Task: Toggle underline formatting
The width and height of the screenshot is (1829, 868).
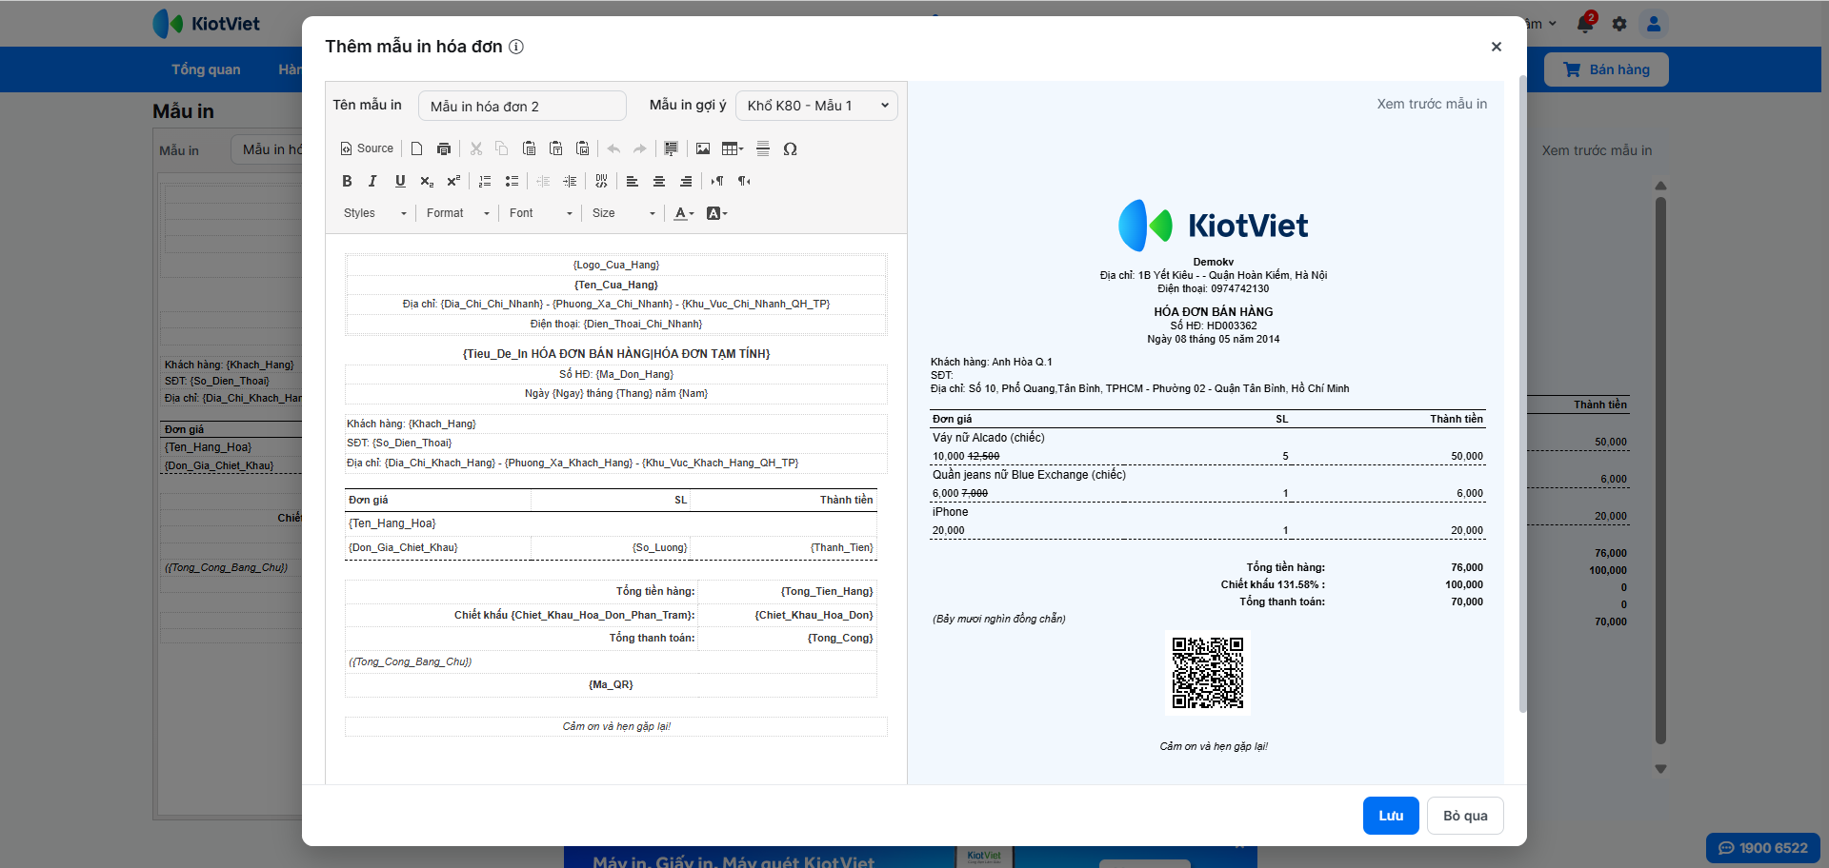Action: (400, 181)
